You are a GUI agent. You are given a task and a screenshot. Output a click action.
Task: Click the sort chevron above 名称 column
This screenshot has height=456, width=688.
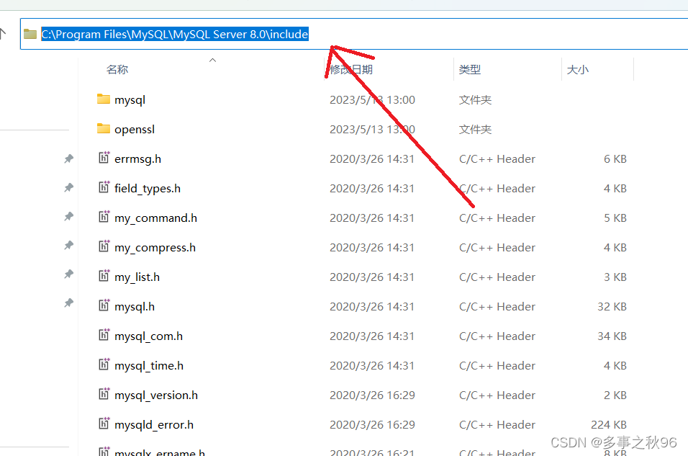[212, 61]
